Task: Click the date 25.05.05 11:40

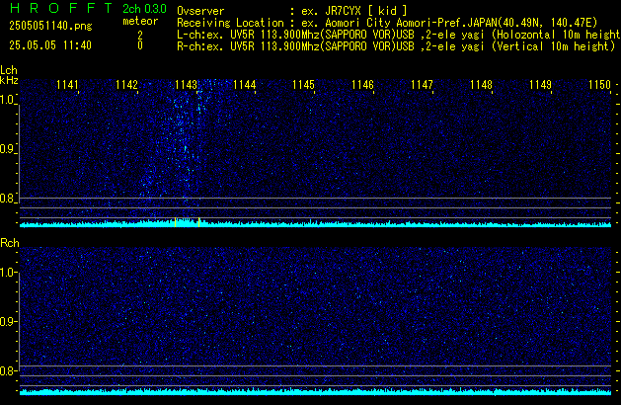Action: 50,45
